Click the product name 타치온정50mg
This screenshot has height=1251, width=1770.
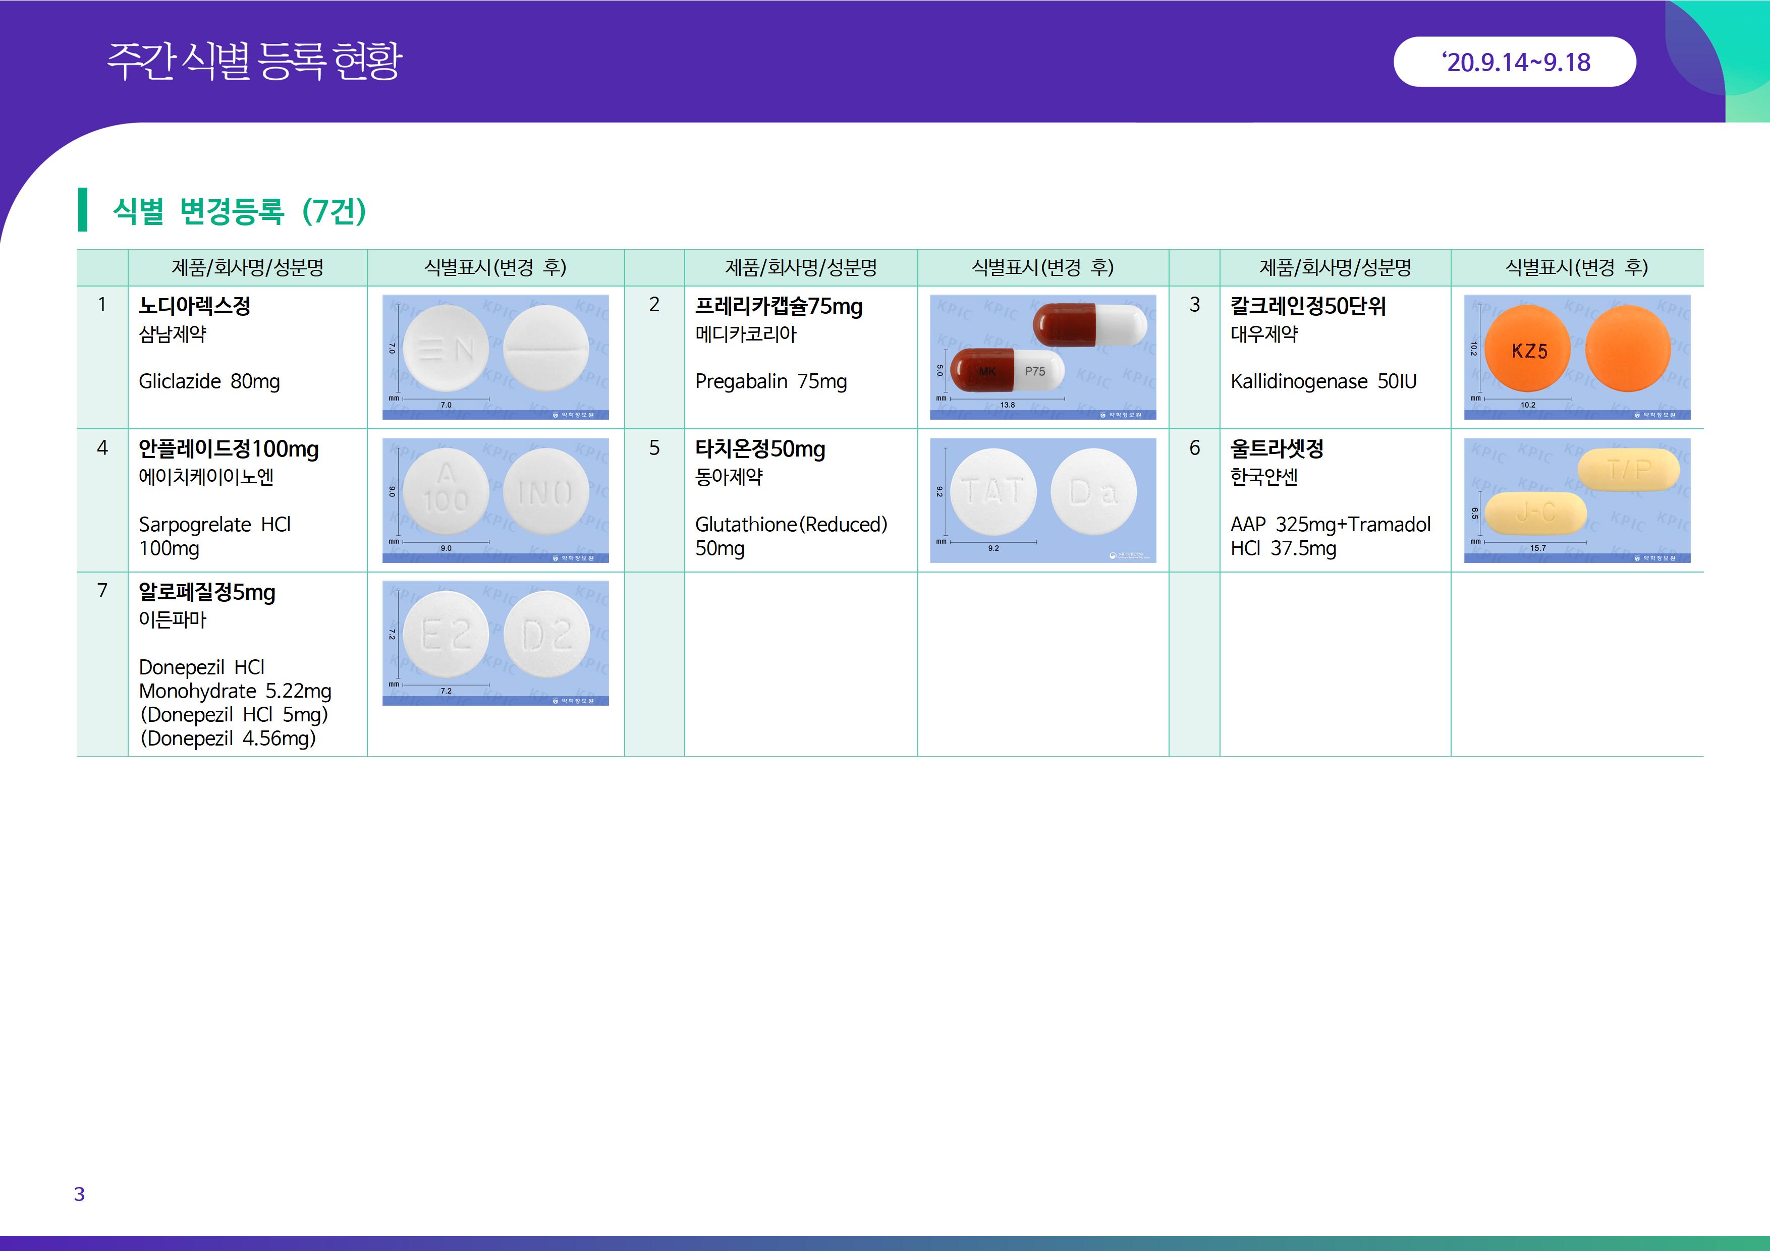click(x=759, y=448)
